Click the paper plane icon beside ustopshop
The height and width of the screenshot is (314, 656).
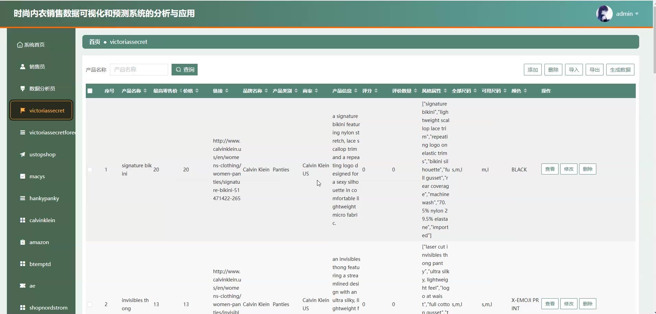click(x=23, y=154)
